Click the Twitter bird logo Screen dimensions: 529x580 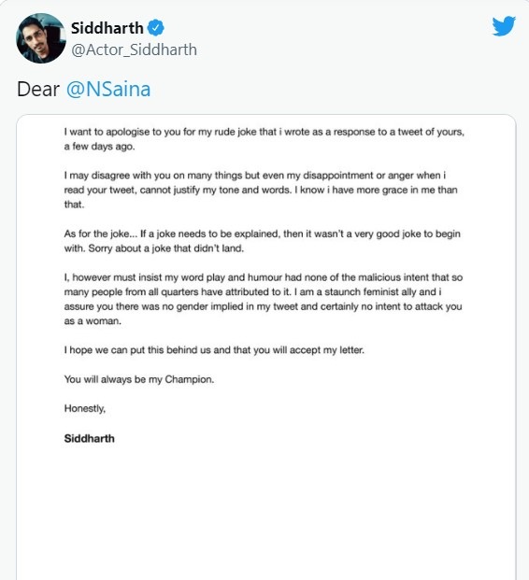pos(504,25)
